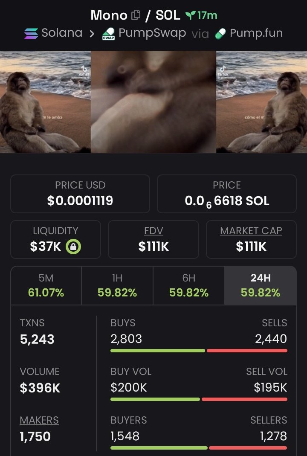Tap the breadcrumb chevron after Solana
307x456 pixels.
(x=92, y=34)
